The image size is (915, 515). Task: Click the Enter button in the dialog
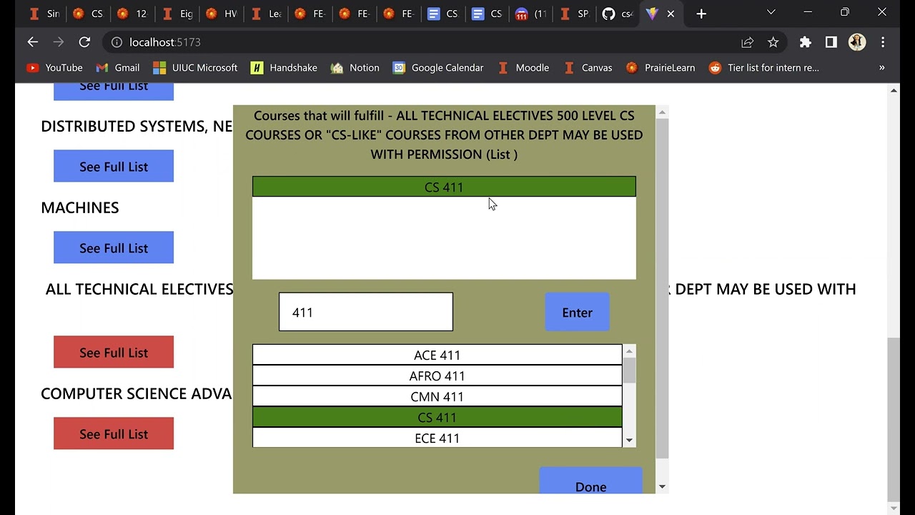click(577, 312)
